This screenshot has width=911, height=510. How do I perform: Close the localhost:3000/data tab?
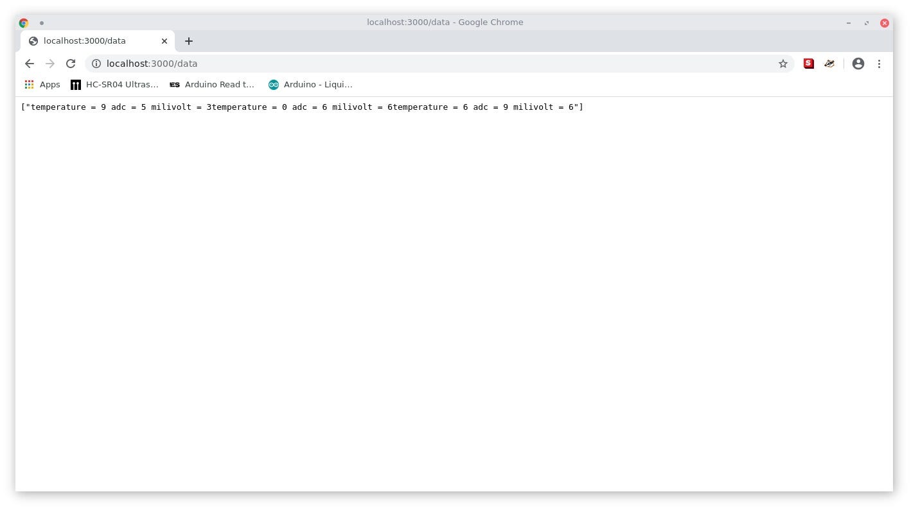pyautogui.click(x=164, y=41)
